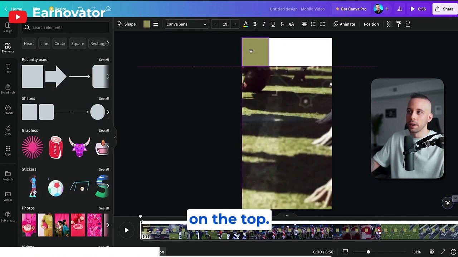Open the olive shape fill color swatch

pyautogui.click(x=147, y=24)
